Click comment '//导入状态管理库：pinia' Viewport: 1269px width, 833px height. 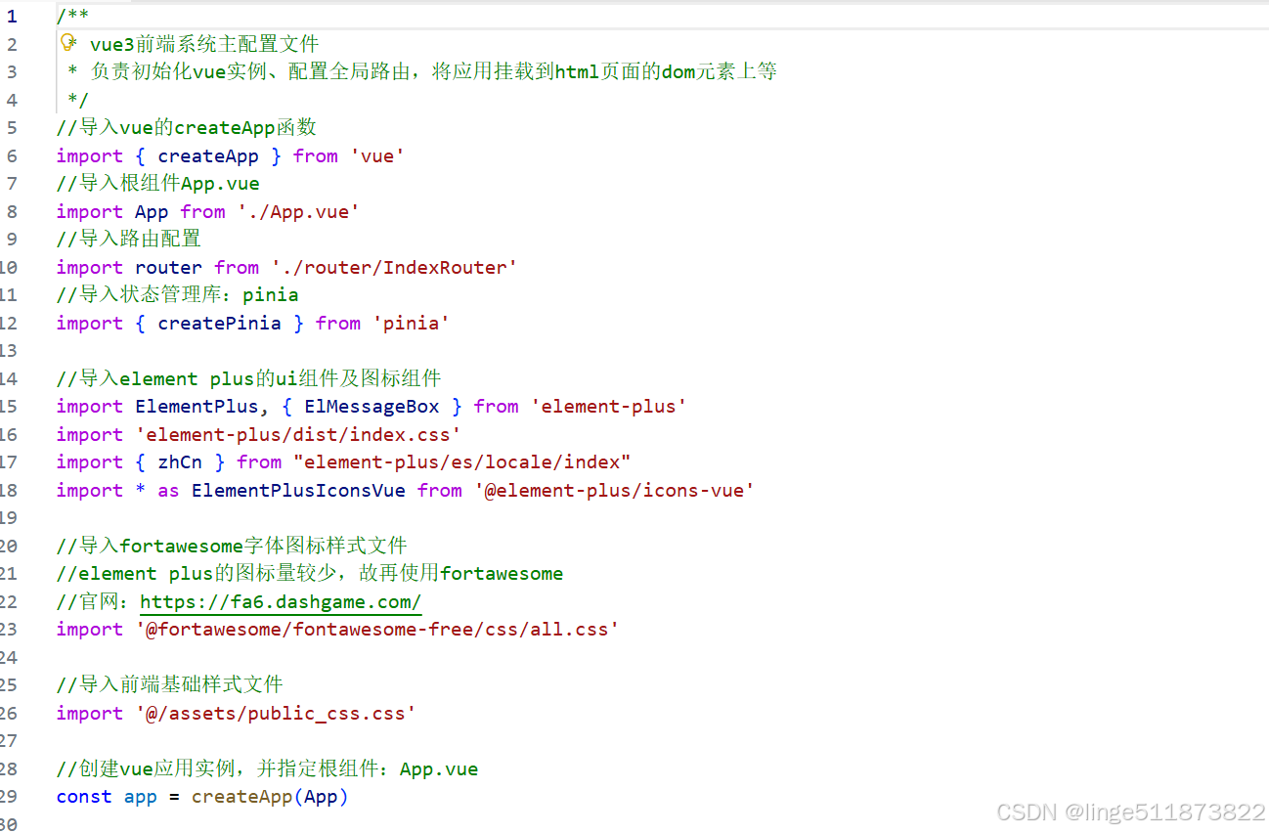click(x=178, y=294)
